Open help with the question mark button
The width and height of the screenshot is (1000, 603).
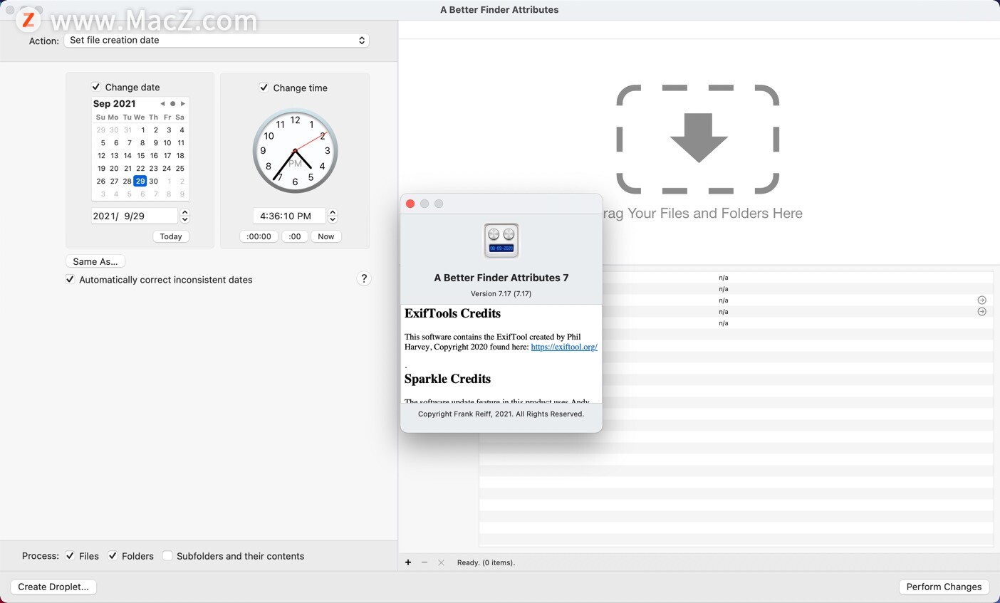(364, 278)
